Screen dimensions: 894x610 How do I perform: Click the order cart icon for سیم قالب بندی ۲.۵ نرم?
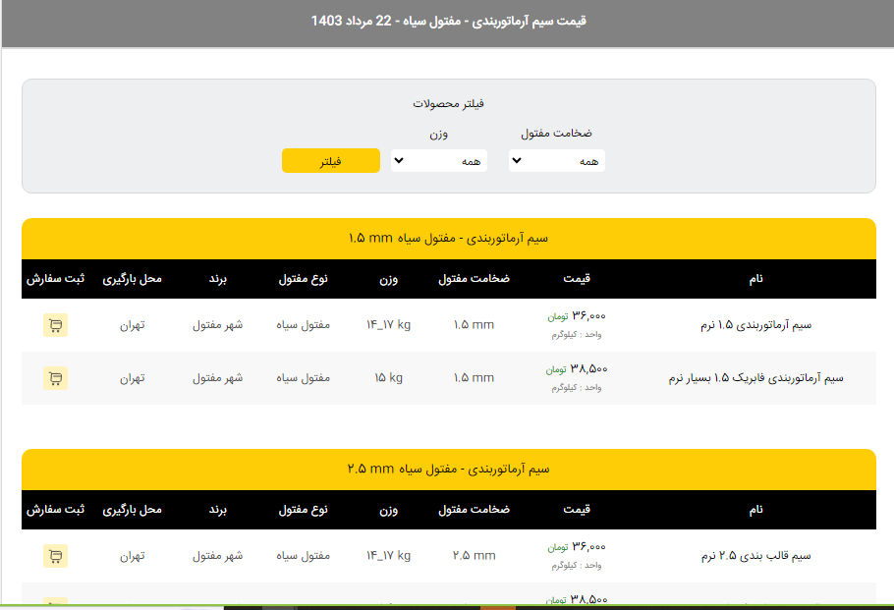[55, 556]
